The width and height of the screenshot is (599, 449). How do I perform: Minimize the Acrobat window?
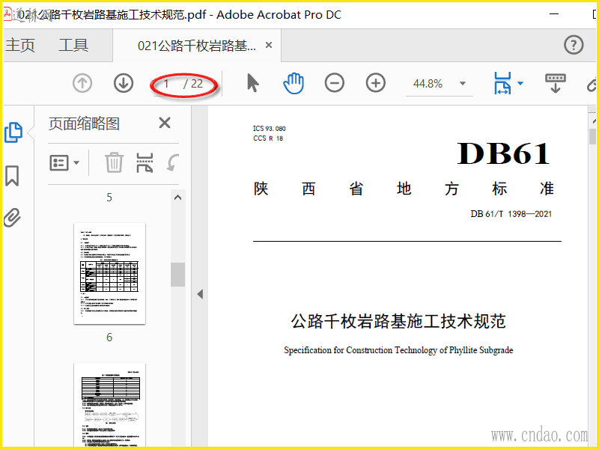point(554,14)
